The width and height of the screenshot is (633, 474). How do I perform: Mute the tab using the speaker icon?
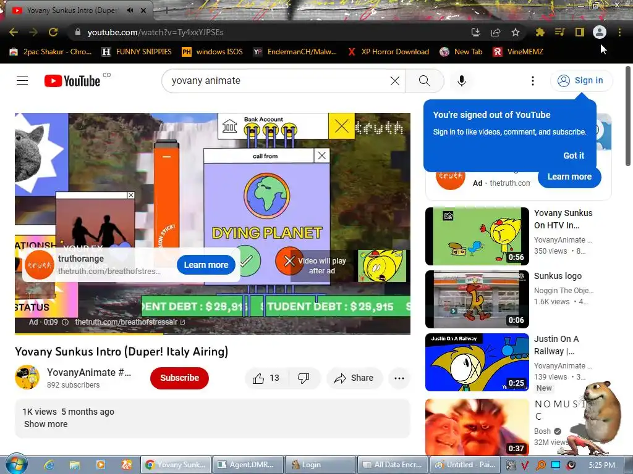[x=130, y=10]
